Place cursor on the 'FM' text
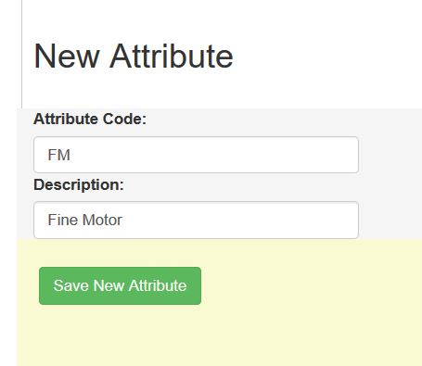Screen dimensions: 422x366 [59, 155]
